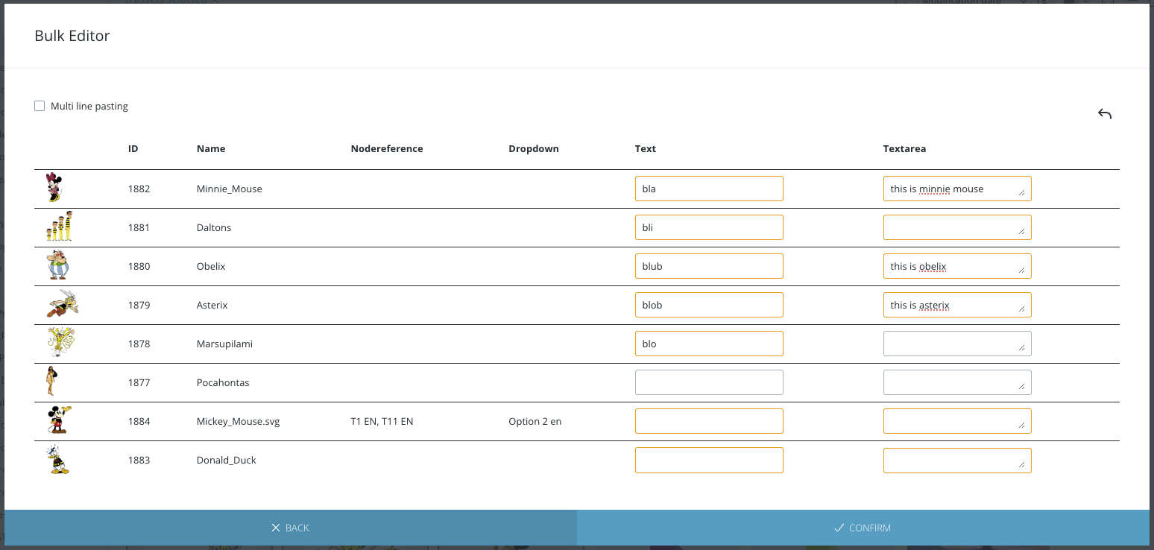This screenshot has height=550, width=1154.
Task: Click the Confirm button
Action: (863, 528)
